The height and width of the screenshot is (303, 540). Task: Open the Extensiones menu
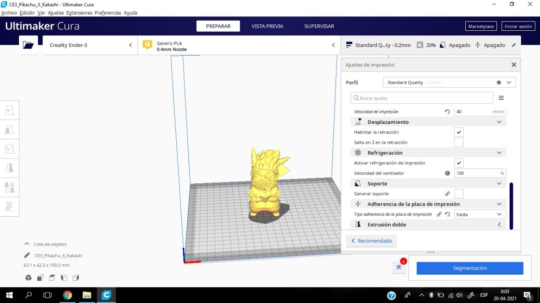[x=79, y=13]
